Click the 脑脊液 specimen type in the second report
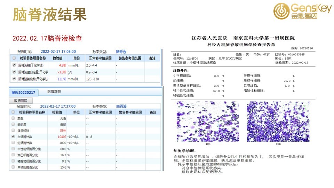The height and width of the screenshot is (188, 334). [121, 106]
